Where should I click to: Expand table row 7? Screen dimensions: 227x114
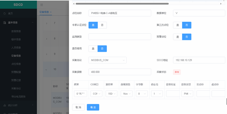point(47,23)
